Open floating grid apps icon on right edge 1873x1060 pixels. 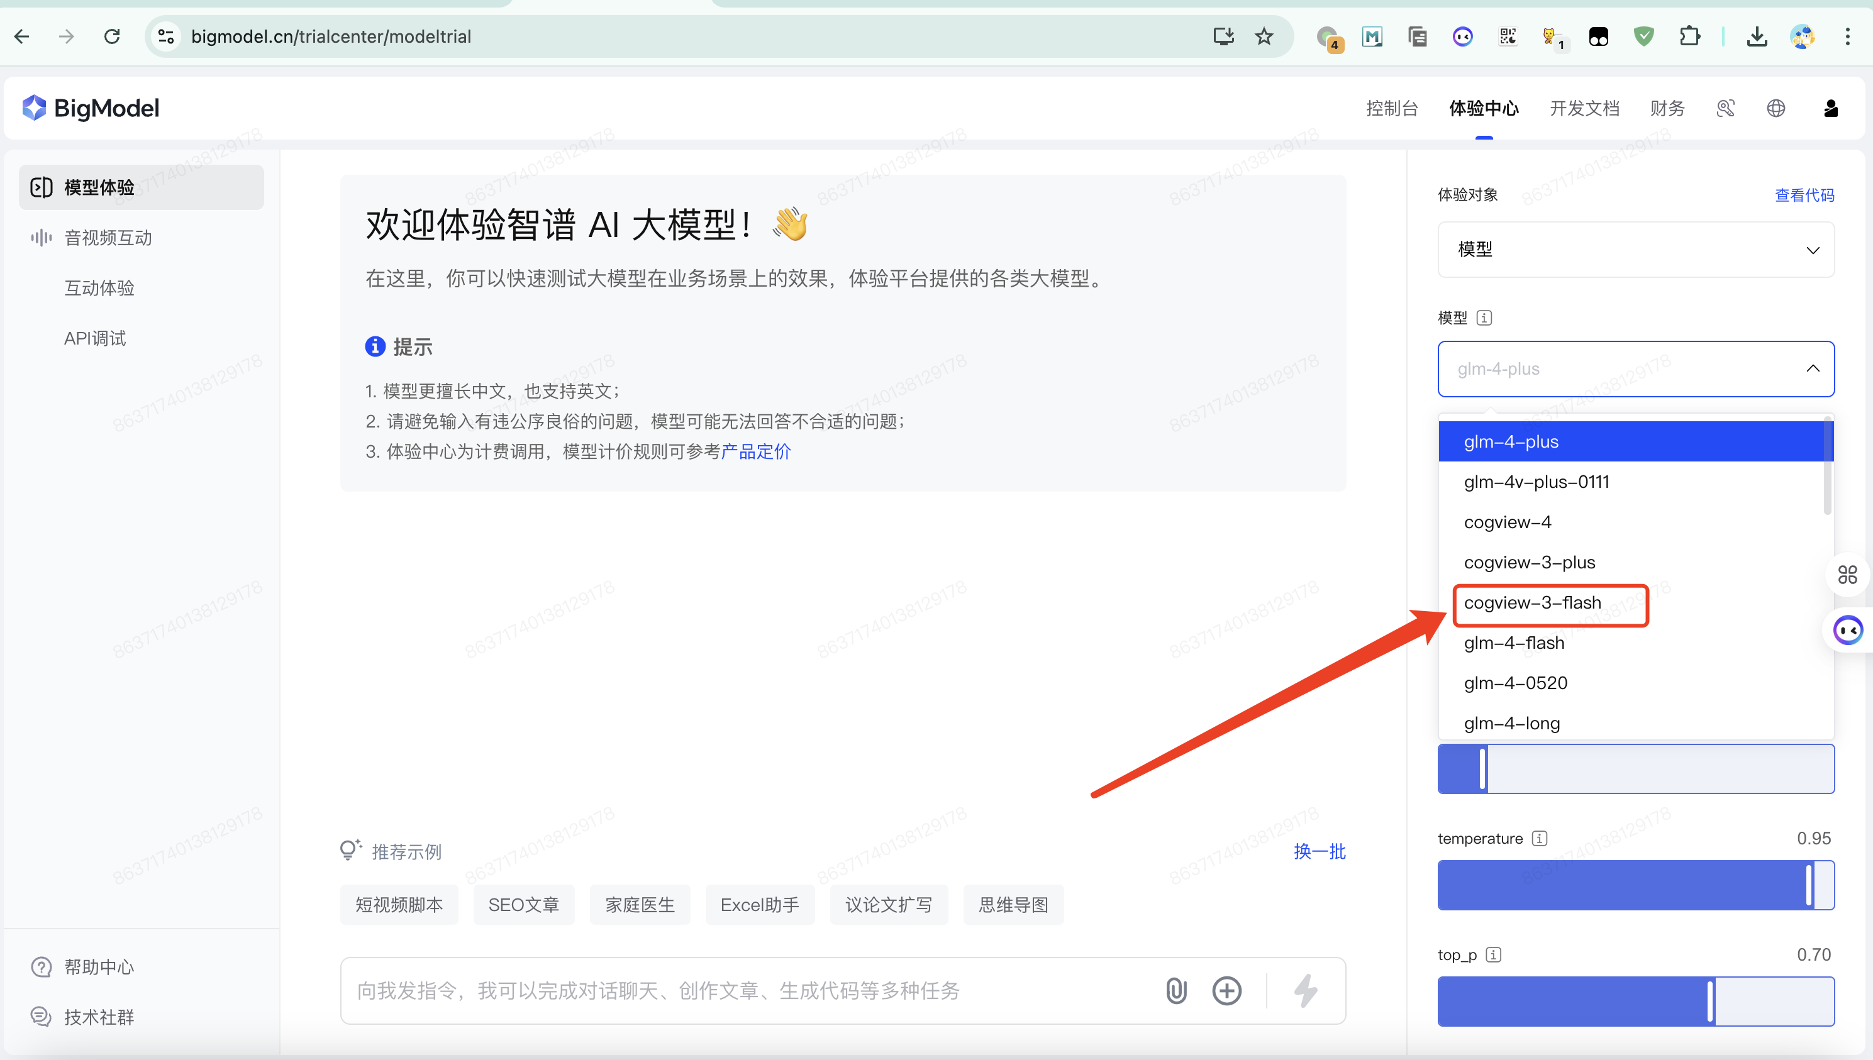1847,575
